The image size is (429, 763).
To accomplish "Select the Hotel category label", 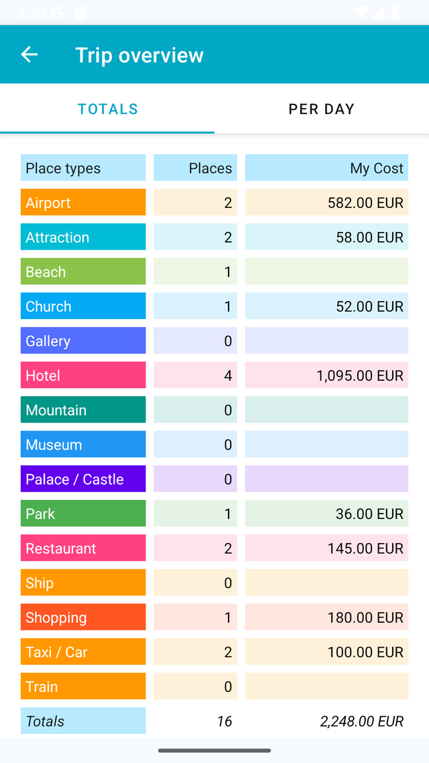I will 83,375.
